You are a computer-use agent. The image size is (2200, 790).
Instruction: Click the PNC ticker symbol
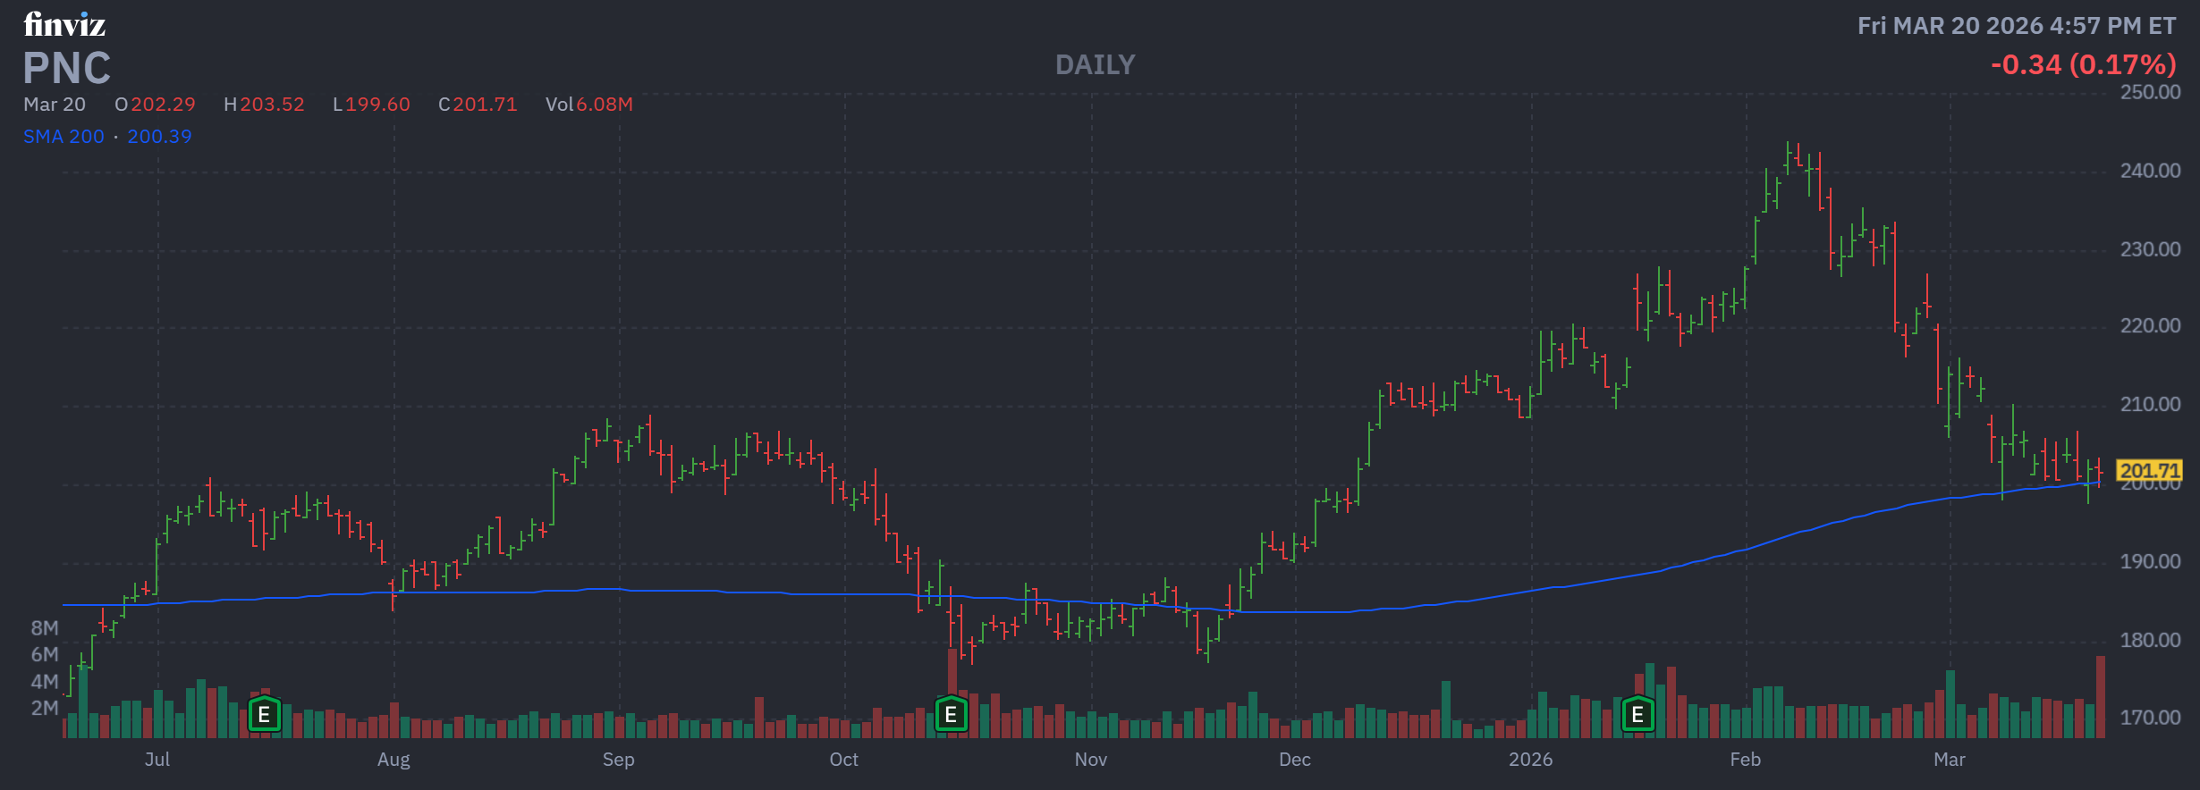(x=67, y=68)
